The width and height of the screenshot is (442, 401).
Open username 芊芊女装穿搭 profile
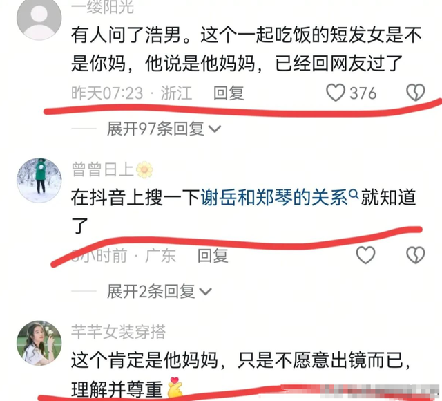pos(118,332)
